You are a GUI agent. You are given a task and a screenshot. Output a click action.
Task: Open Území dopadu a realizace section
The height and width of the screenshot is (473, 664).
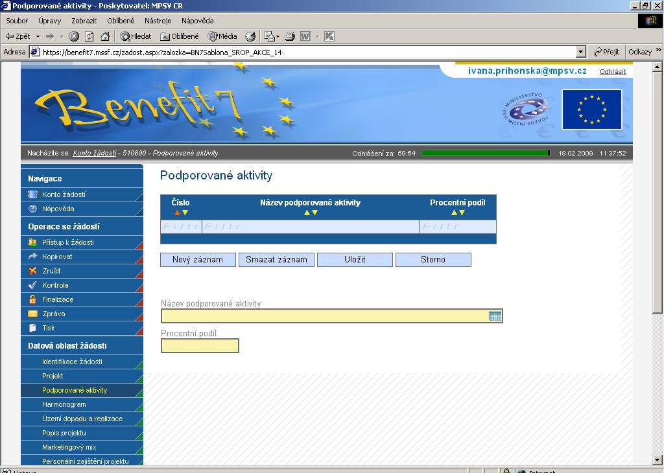point(82,419)
